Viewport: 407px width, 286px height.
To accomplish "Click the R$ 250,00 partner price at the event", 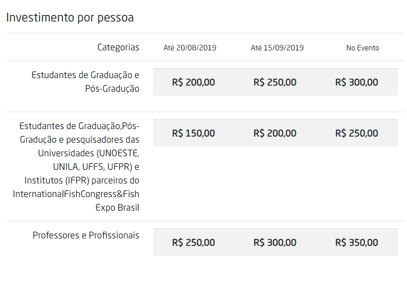I will coord(356,133).
